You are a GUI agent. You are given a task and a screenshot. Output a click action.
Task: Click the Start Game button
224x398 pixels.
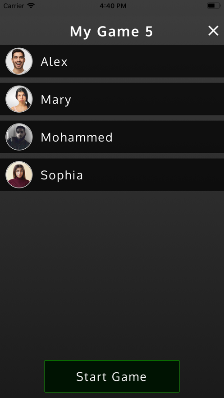click(x=112, y=376)
